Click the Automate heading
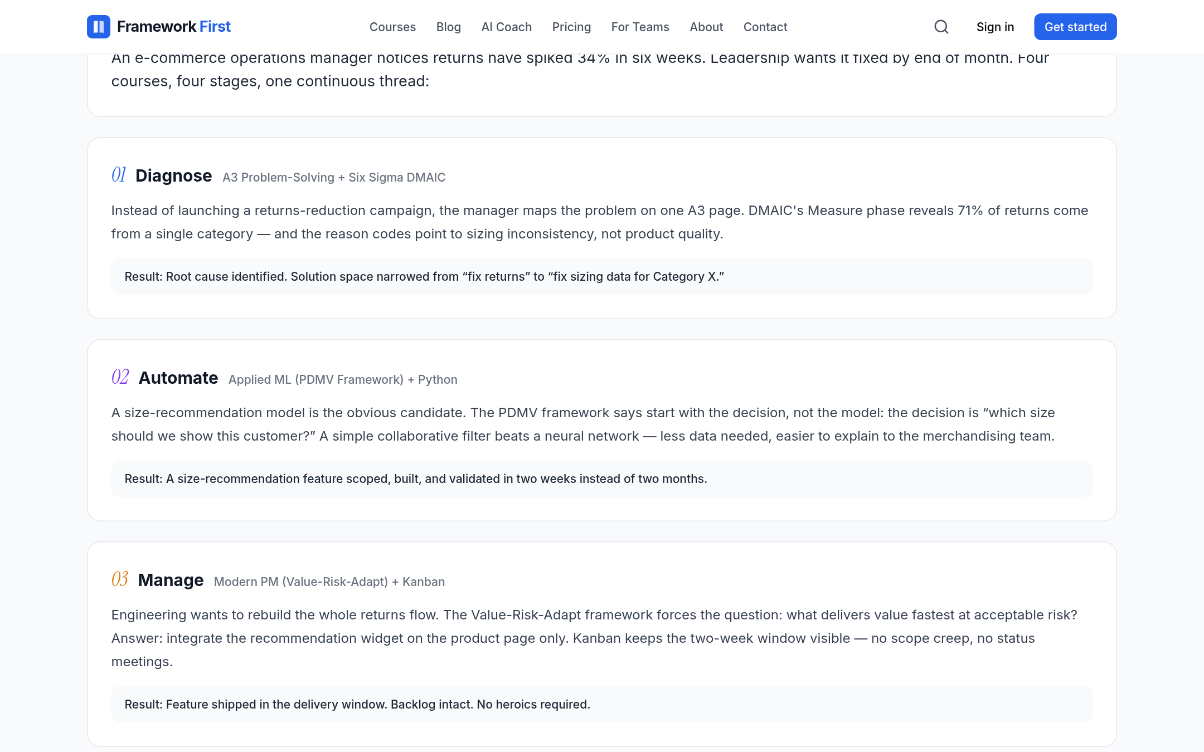This screenshot has width=1204, height=752. [178, 378]
